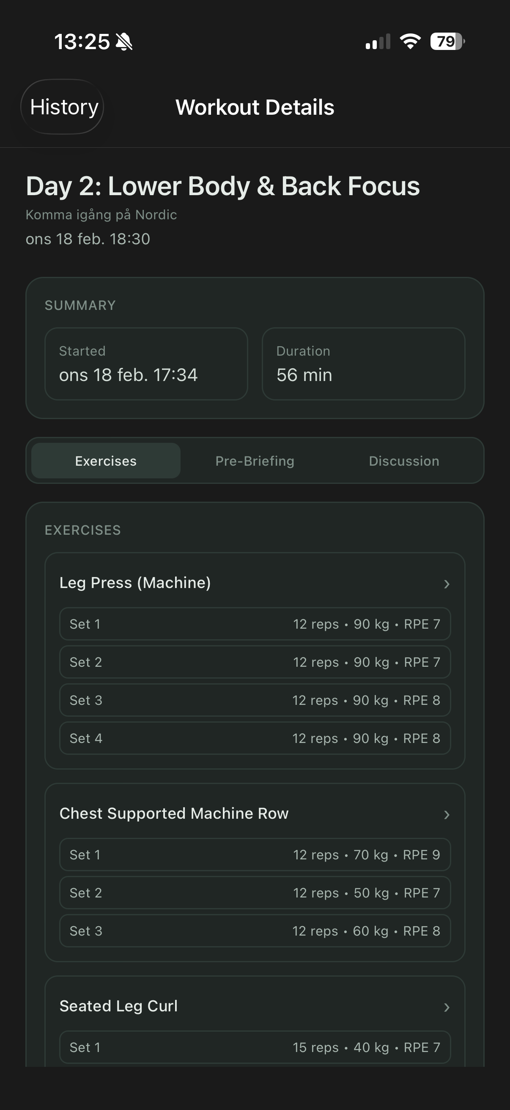Image resolution: width=510 pixels, height=1110 pixels.
Task: Open Seated Leg Curl exercise details
Action: point(255,1006)
